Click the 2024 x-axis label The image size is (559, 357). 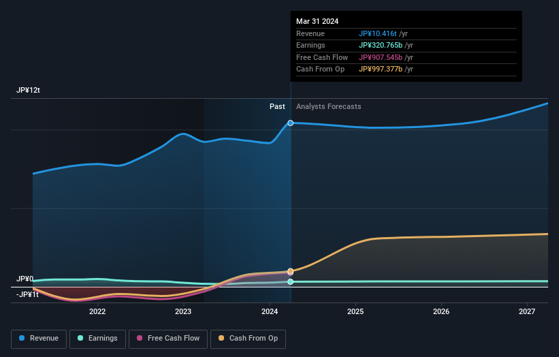pyautogui.click(x=270, y=312)
